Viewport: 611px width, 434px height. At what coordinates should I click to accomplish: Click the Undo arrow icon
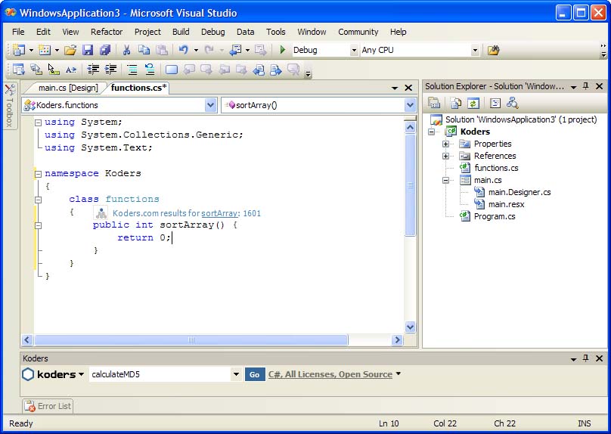[x=183, y=50]
